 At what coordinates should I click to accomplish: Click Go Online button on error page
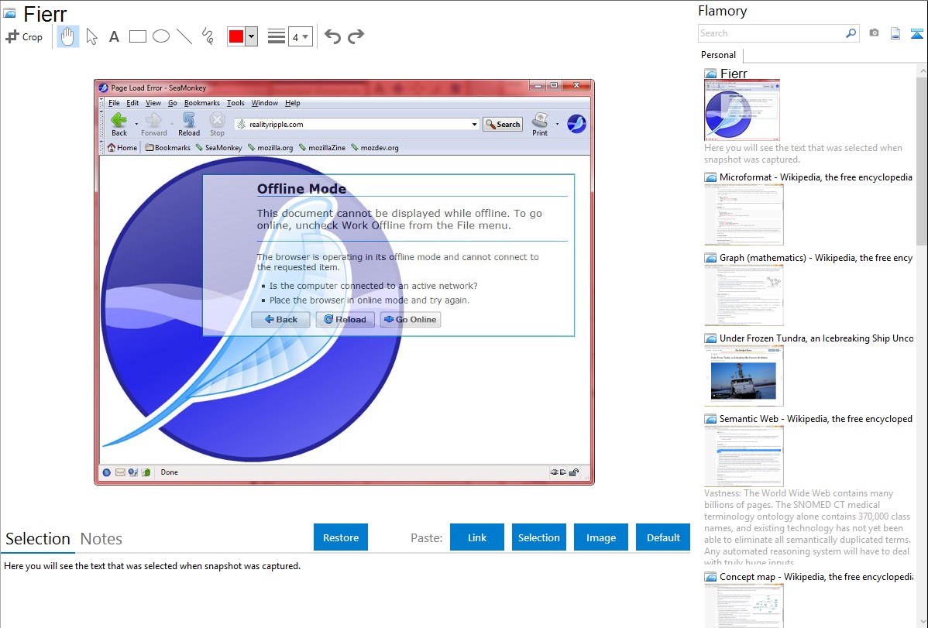[410, 320]
